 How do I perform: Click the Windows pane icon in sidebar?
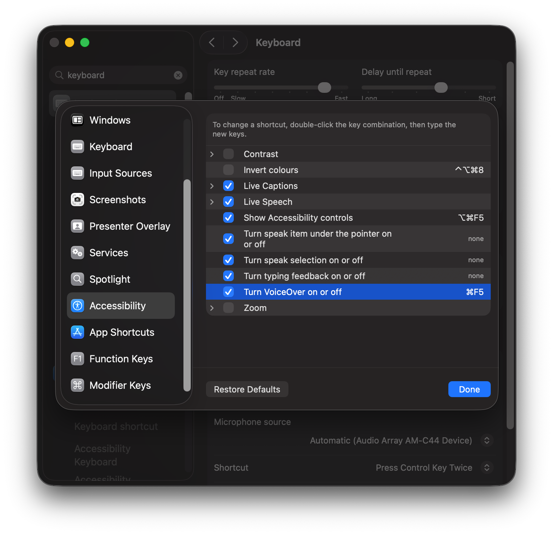point(77,120)
